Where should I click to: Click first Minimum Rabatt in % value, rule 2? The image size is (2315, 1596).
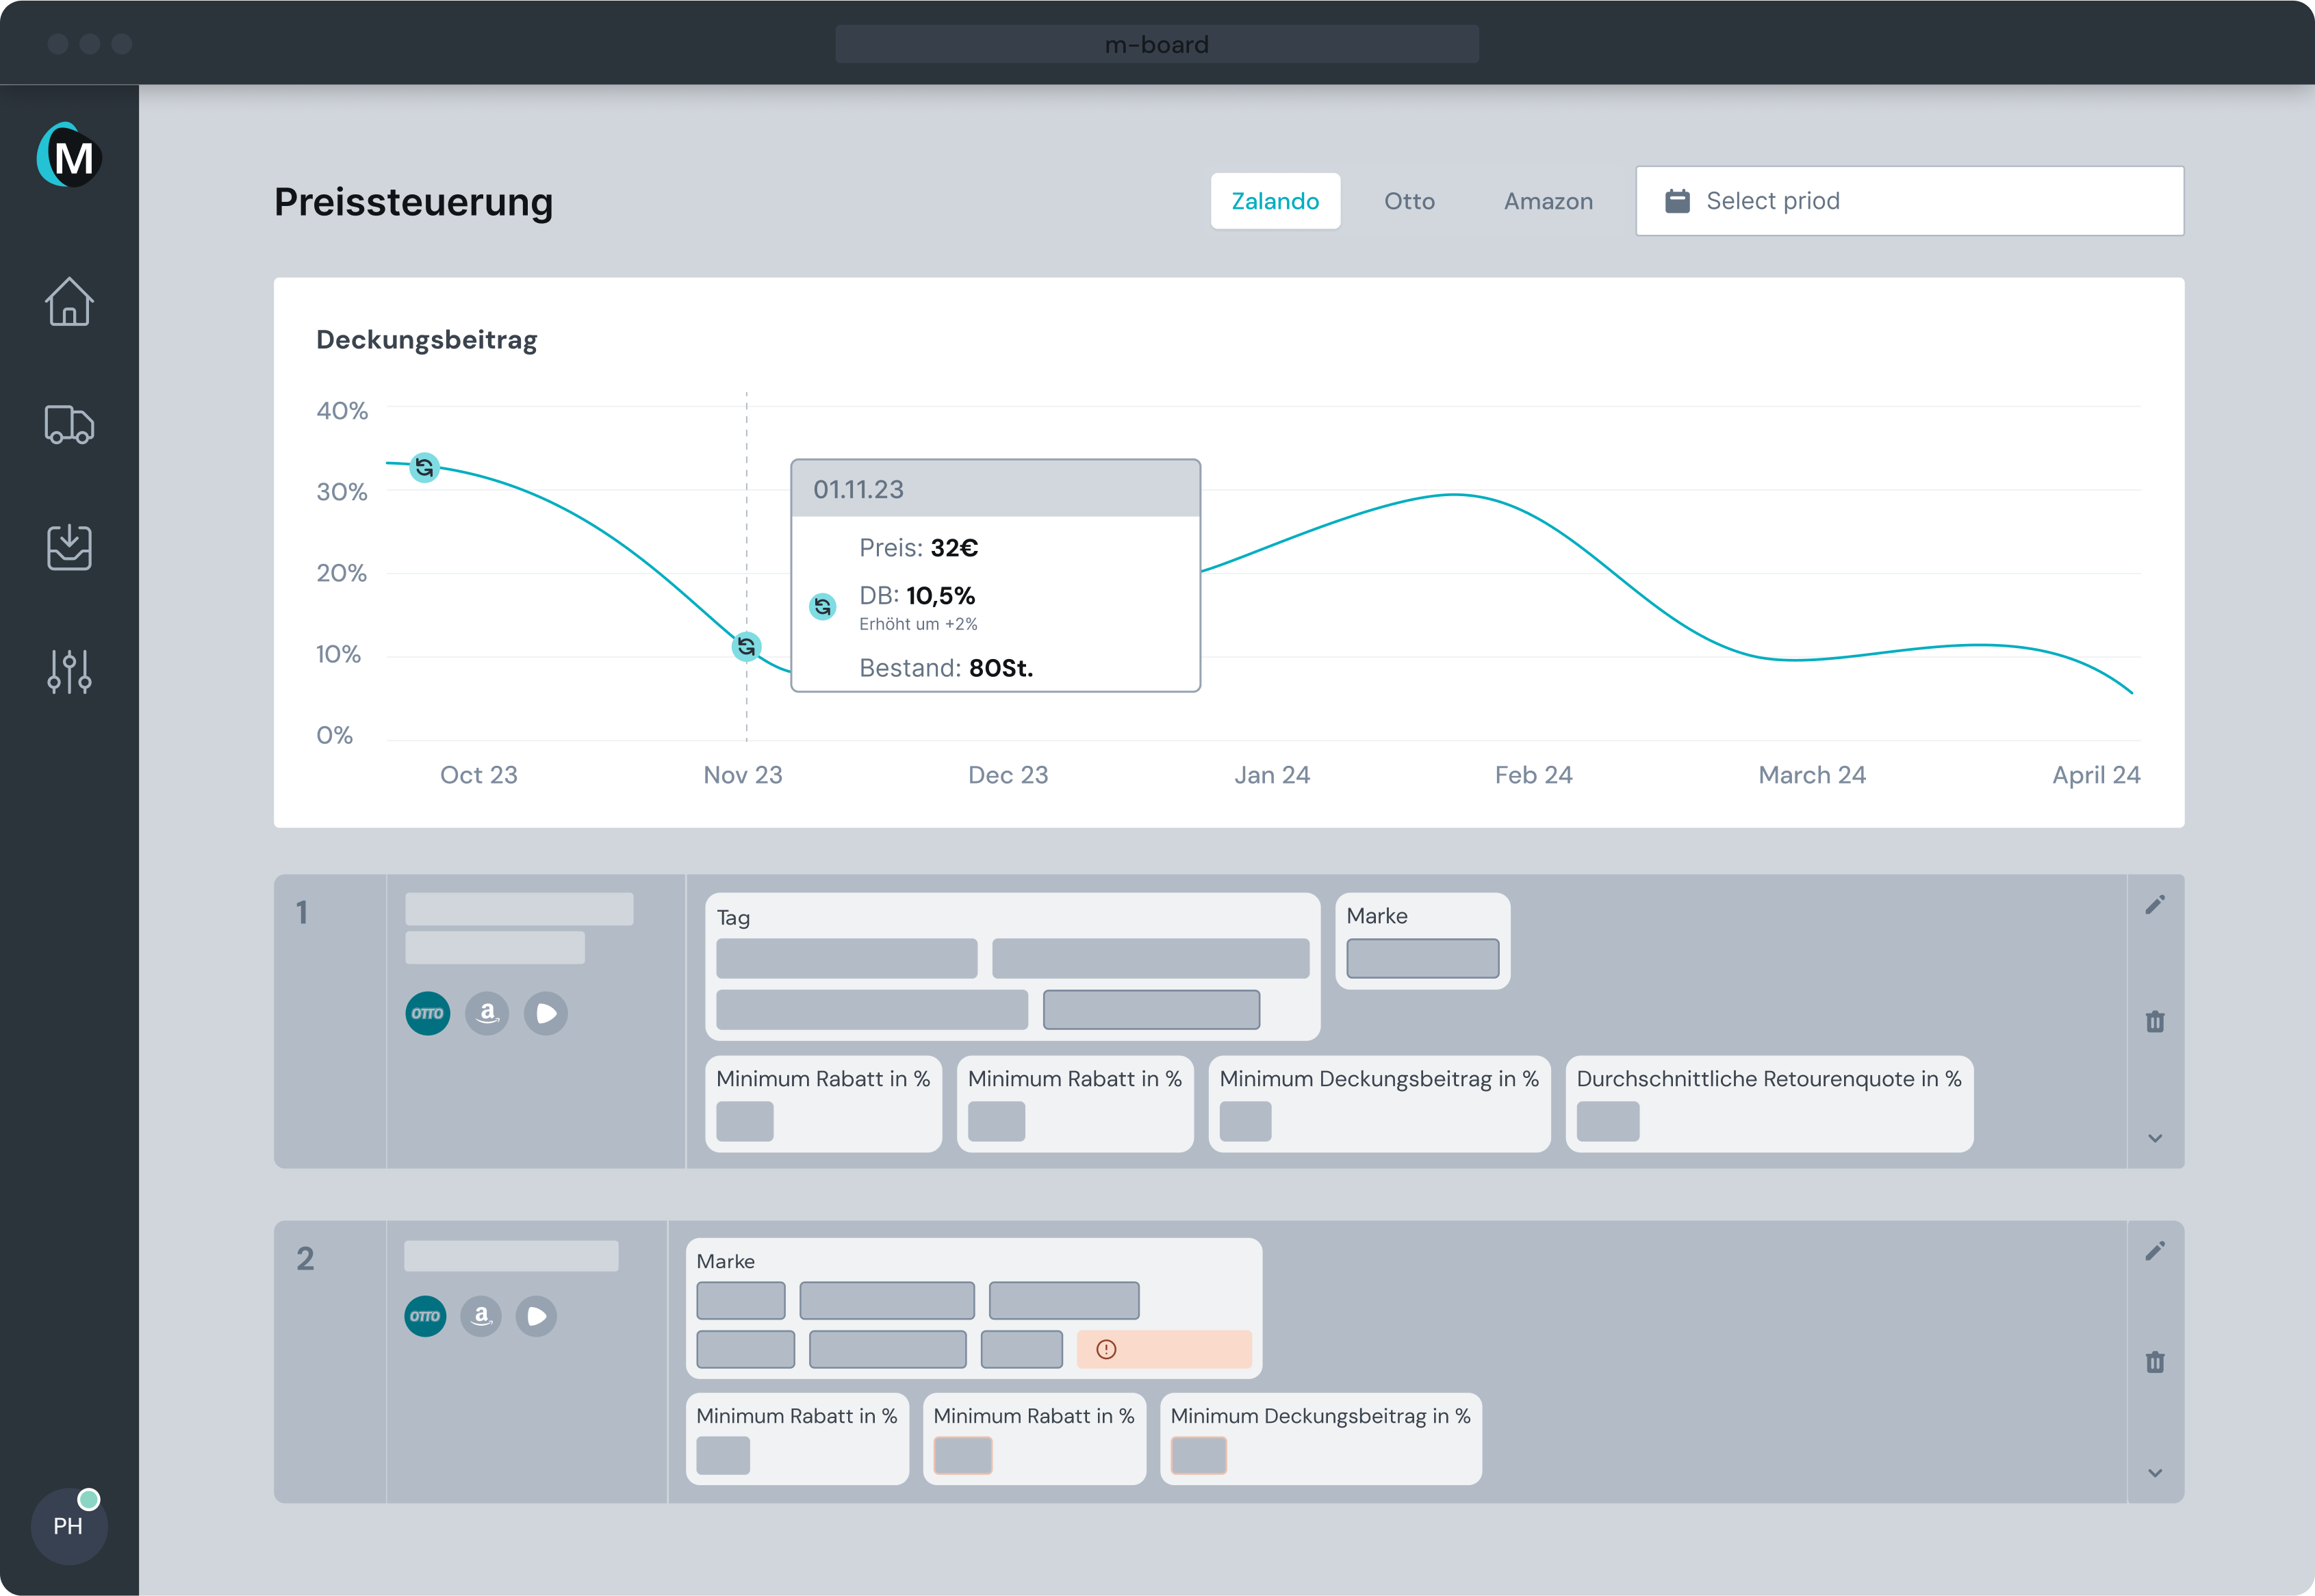[723, 1455]
